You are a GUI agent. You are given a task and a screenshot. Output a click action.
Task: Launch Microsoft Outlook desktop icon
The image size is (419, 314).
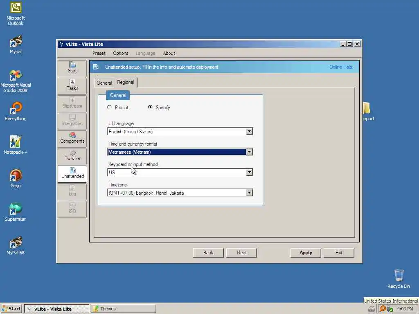pos(16,14)
